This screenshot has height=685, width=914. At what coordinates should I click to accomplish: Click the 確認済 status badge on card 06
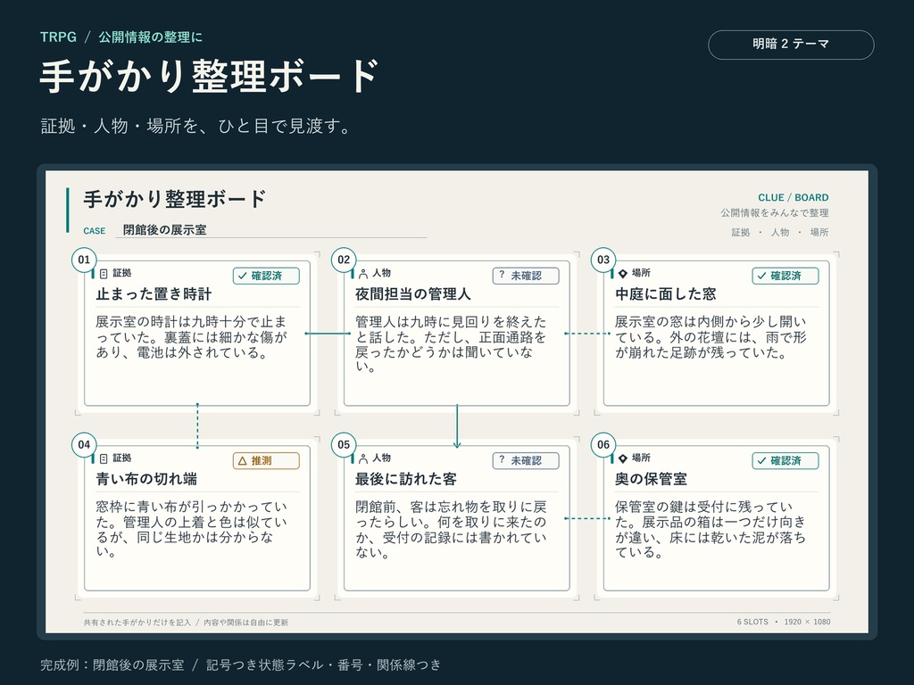pos(785,461)
